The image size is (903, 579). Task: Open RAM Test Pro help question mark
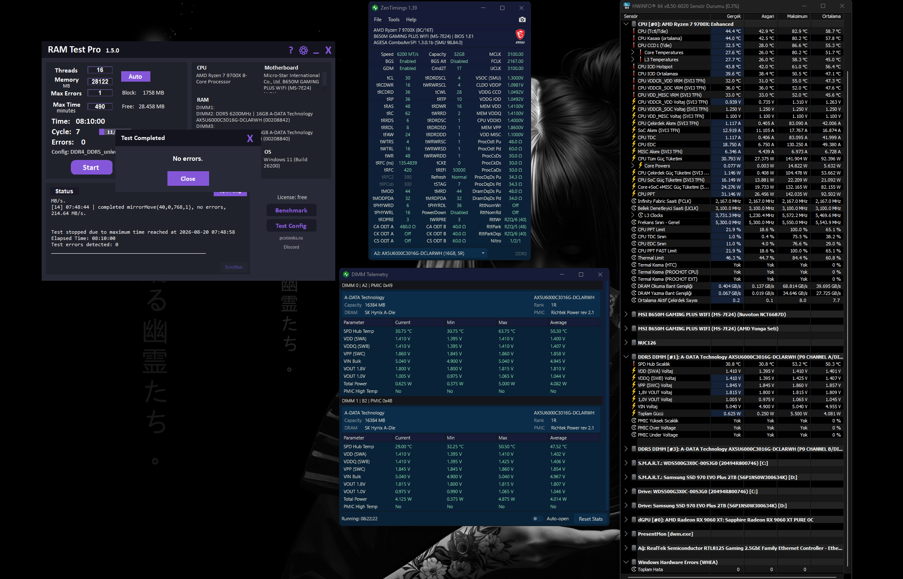pos(291,50)
